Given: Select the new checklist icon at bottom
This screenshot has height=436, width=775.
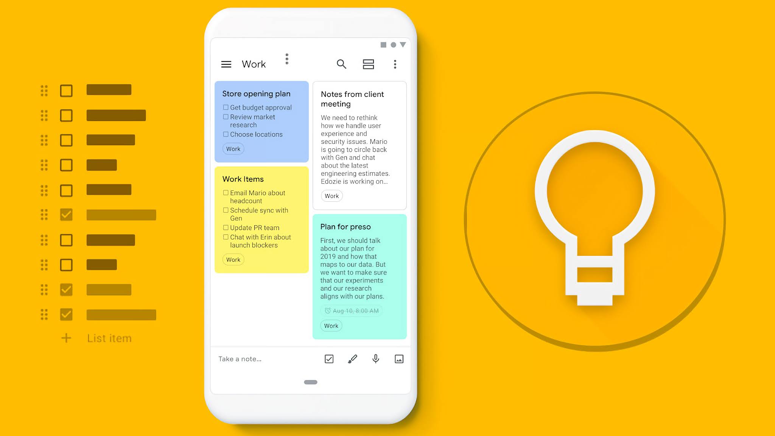Looking at the screenshot, I should click(329, 359).
